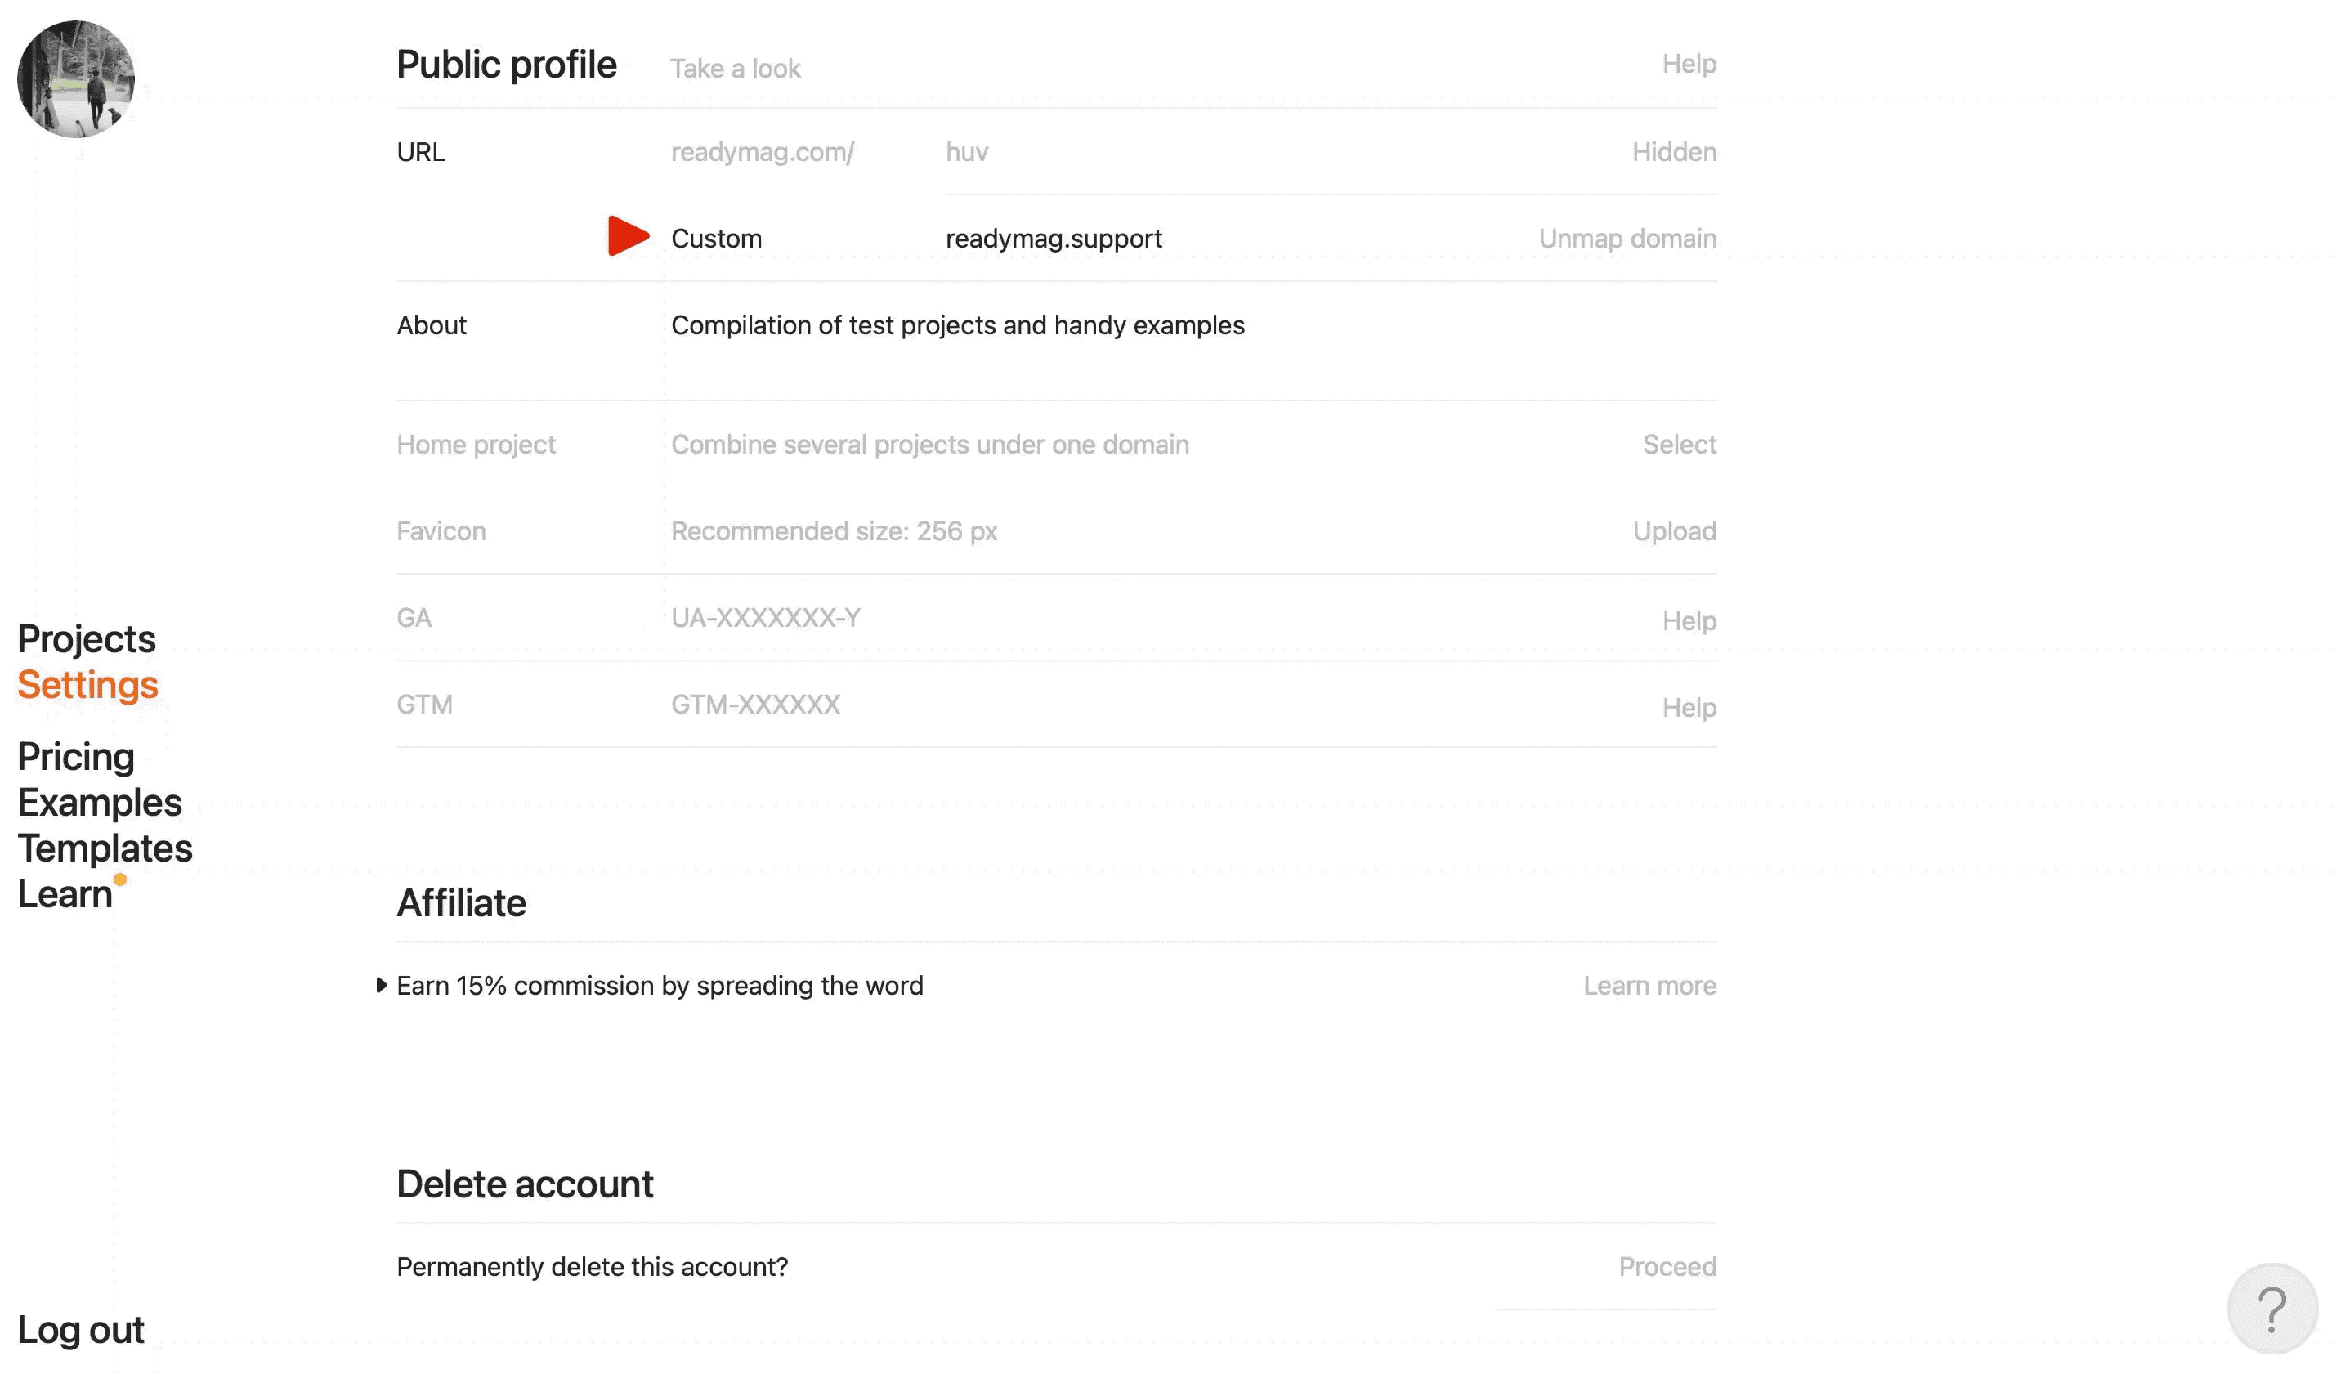Open the round question mark help button
2336x1374 pixels.
tap(2271, 1308)
